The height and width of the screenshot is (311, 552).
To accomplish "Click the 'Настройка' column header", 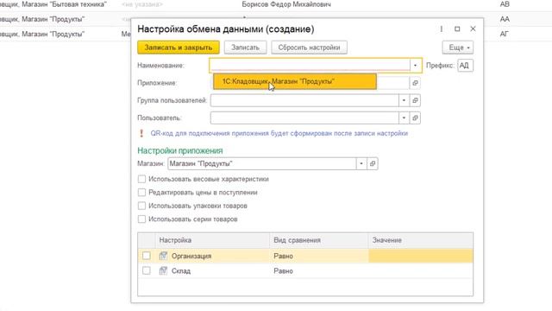I will tap(212, 240).
